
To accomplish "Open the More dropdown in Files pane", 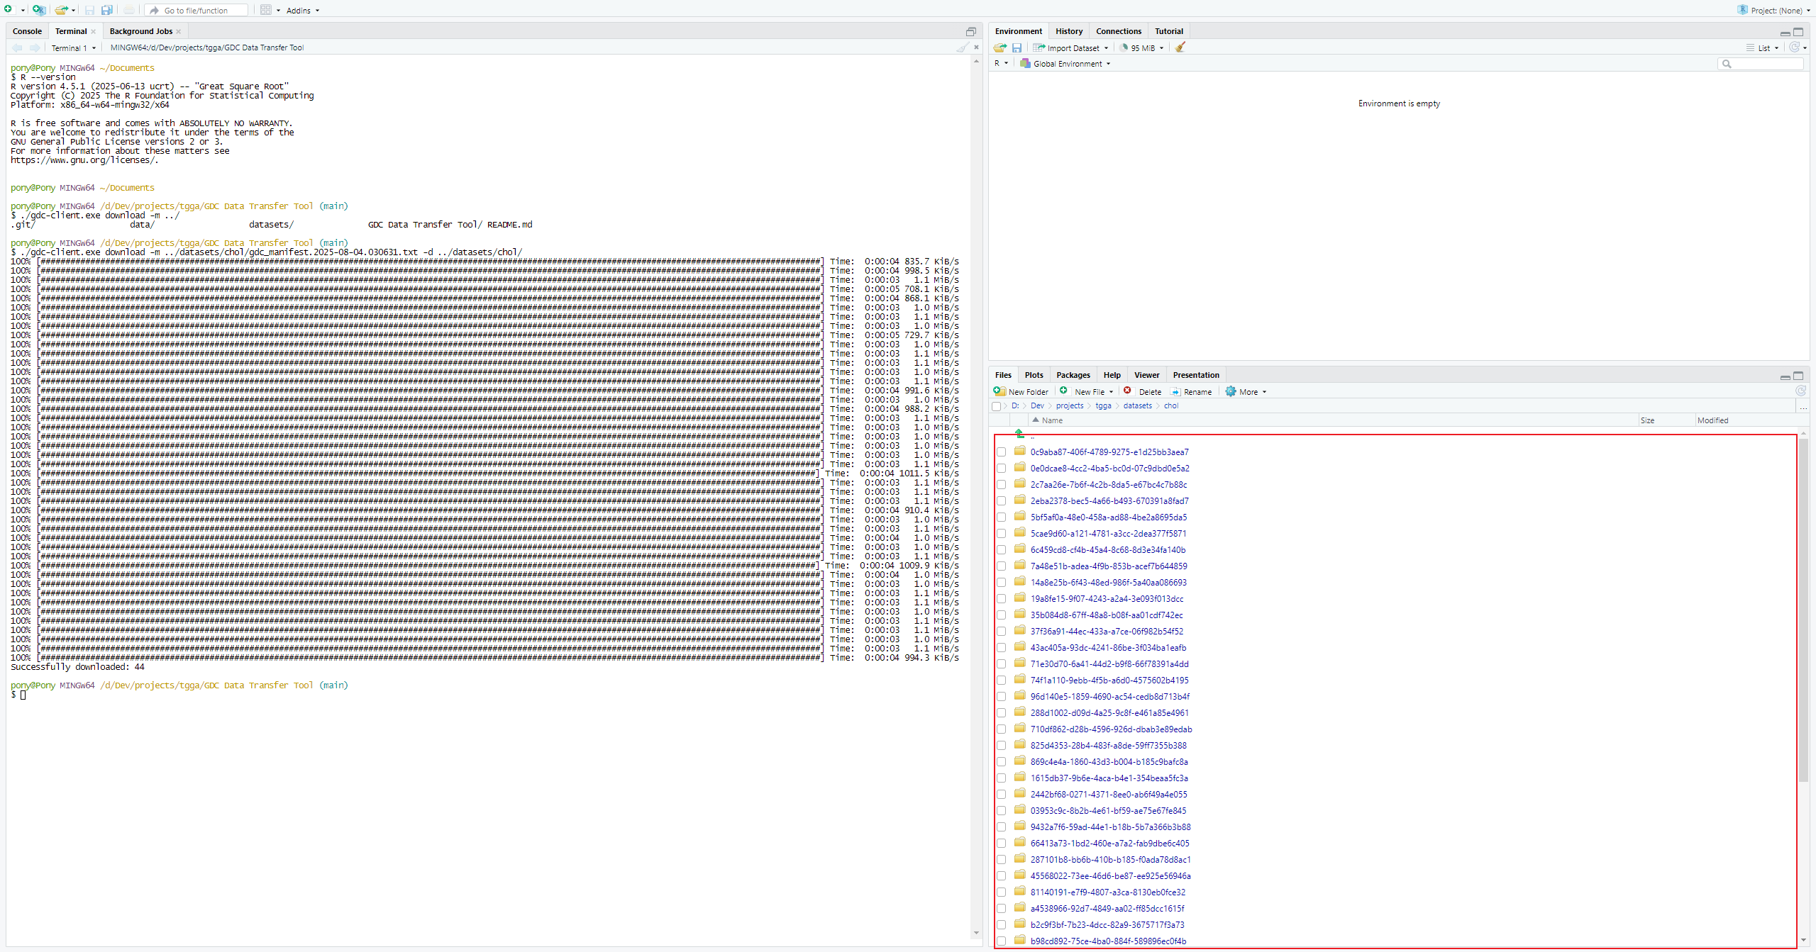I will click(1246, 391).
